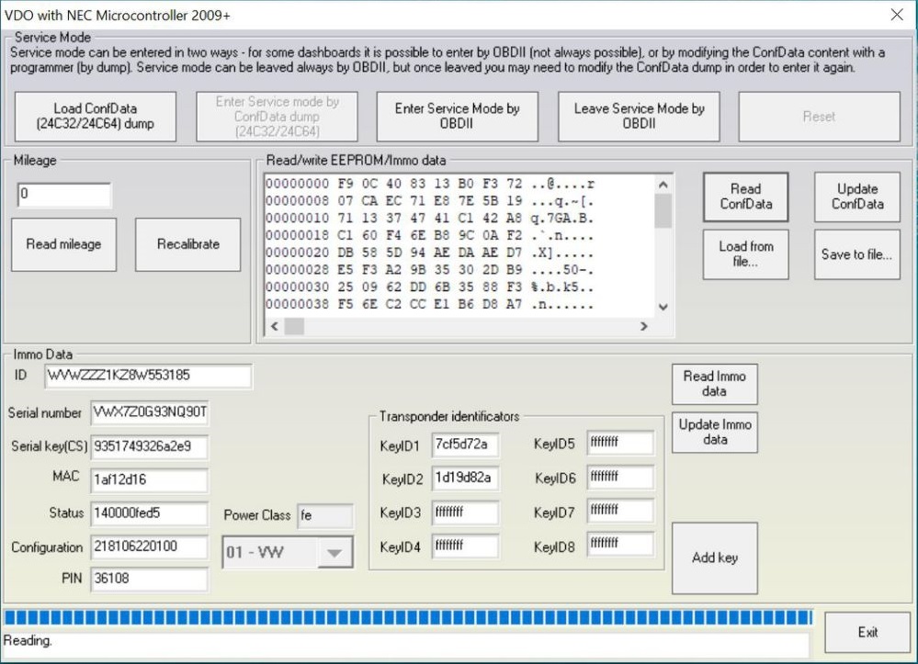Viewport: 918px width, 664px height.
Task: Click the Update ConfData button
Action: click(x=856, y=197)
